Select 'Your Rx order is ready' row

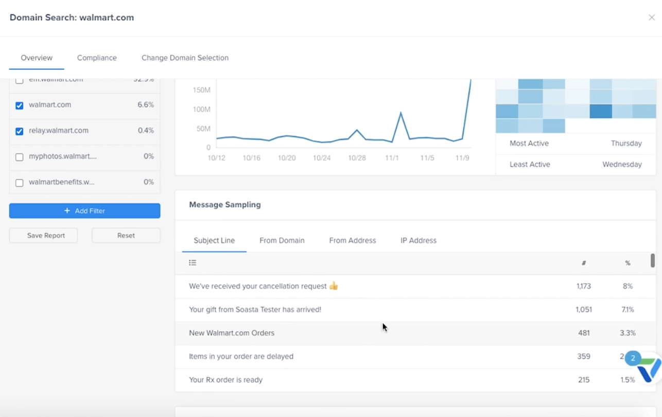click(x=414, y=380)
